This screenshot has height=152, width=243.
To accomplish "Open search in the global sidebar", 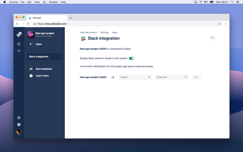I will [x=19, y=44].
